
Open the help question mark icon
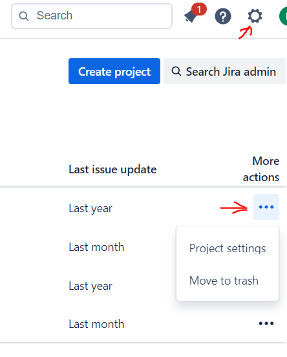(223, 16)
